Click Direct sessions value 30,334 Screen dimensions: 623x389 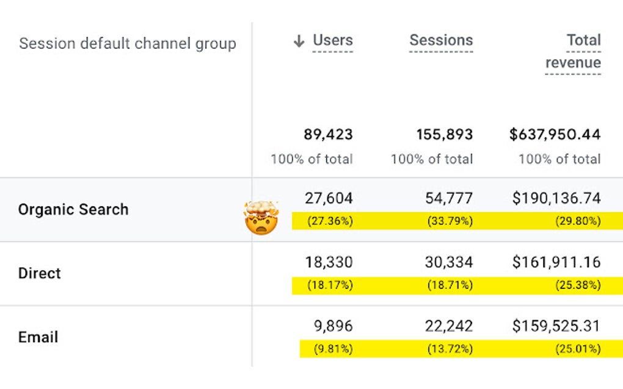pos(449,262)
